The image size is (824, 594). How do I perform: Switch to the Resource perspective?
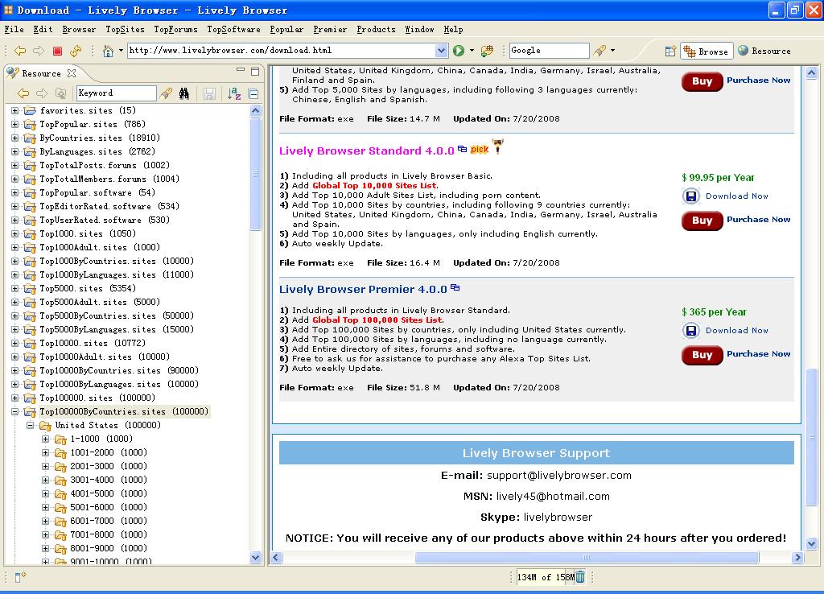pyautogui.click(x=764, y=51)
